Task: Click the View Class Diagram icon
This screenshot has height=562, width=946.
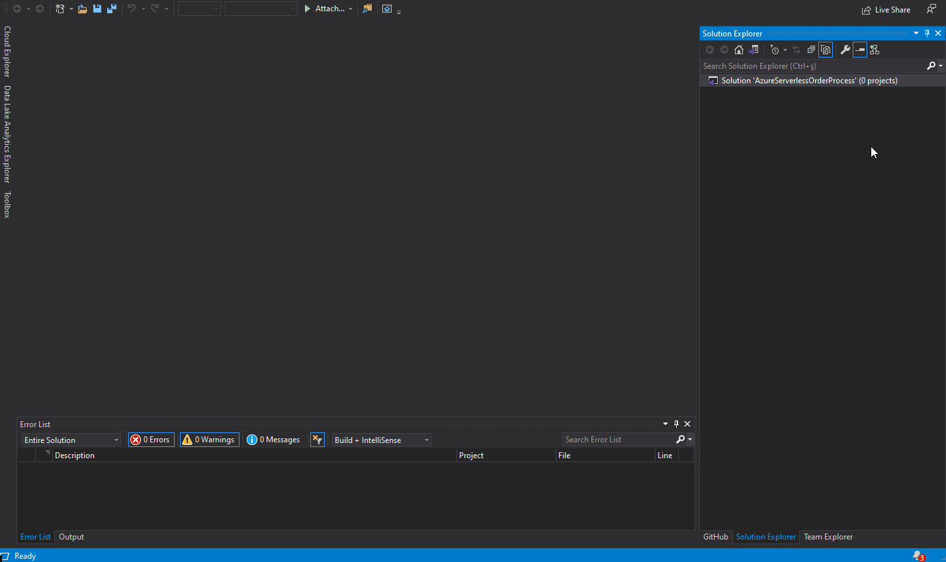Action: click(875, 50)
